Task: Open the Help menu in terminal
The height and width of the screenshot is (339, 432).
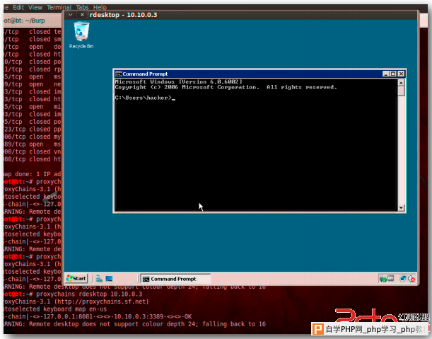Action: pos(100,8)
